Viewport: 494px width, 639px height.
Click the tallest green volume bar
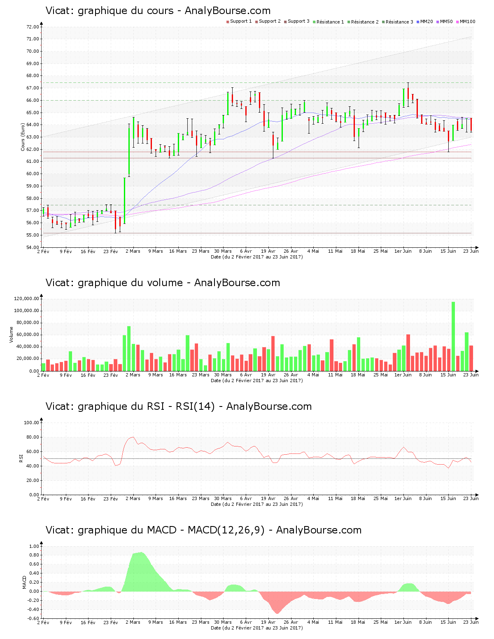tap(453, 336)
